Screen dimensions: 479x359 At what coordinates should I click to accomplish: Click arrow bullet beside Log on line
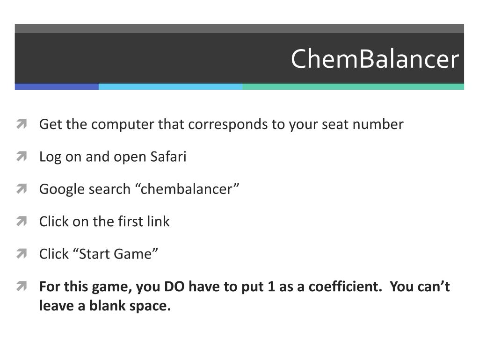22,156
